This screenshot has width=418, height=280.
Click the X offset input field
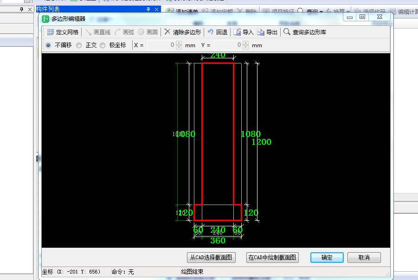pyautogui.click(x=161, y=45)
